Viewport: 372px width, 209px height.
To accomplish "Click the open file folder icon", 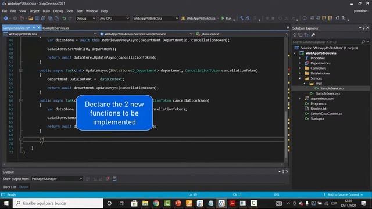I will pos(31,19).
